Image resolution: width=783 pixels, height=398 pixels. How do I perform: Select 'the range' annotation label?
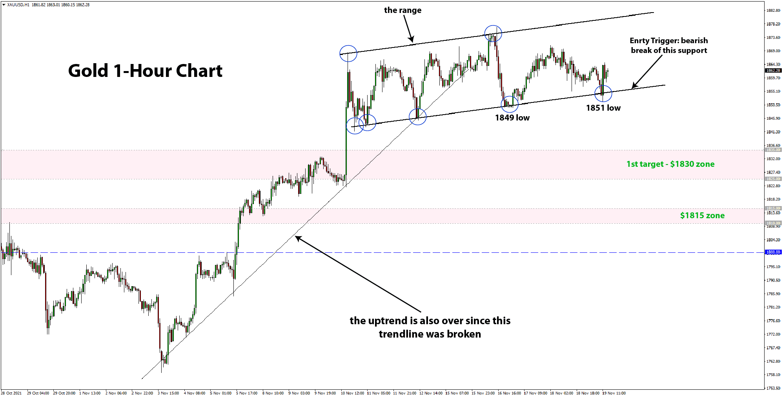[402, 10]
